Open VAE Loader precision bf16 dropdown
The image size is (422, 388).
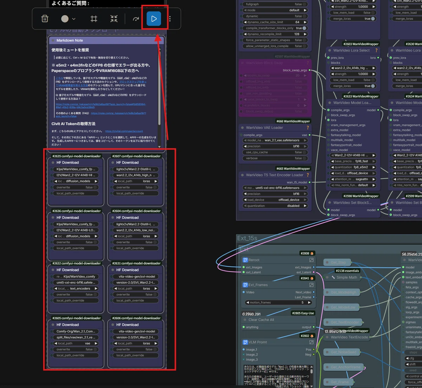pyautogui.click(x=275, y=146)
